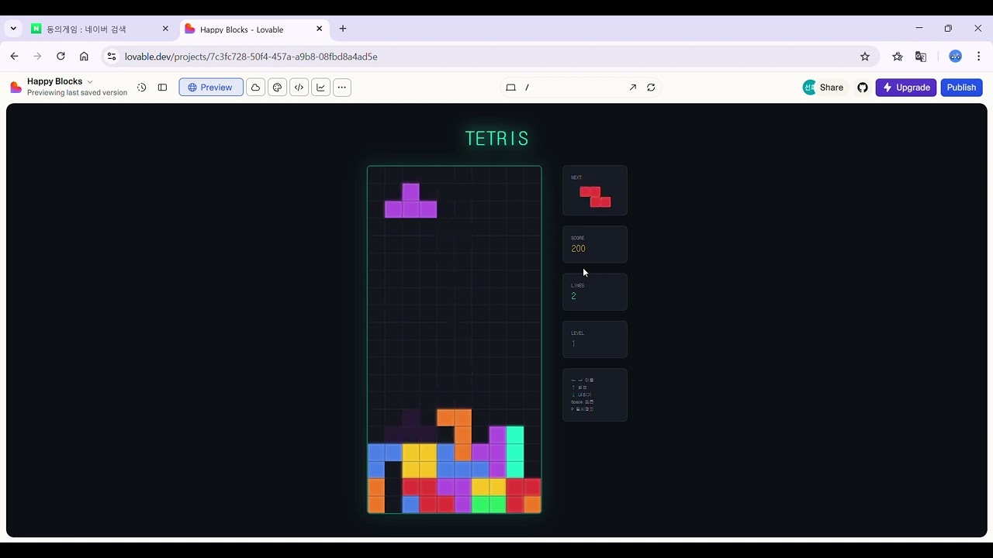Click 'Previewing last saved version' text
This screenshot has width=993, height=558.
pos(77,93)
